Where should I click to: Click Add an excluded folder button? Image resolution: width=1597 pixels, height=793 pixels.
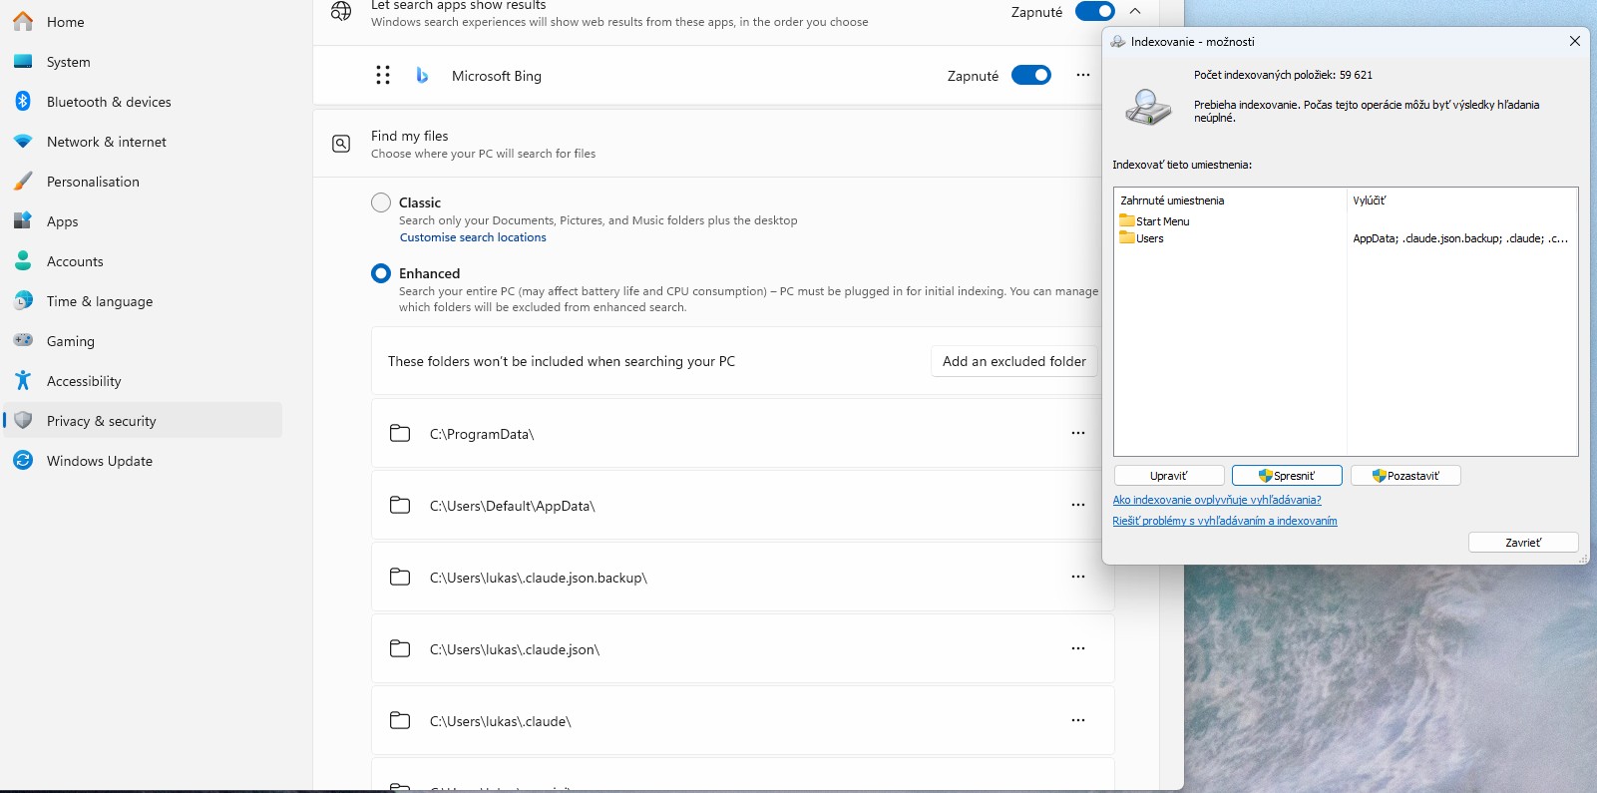pos(1013,361)
